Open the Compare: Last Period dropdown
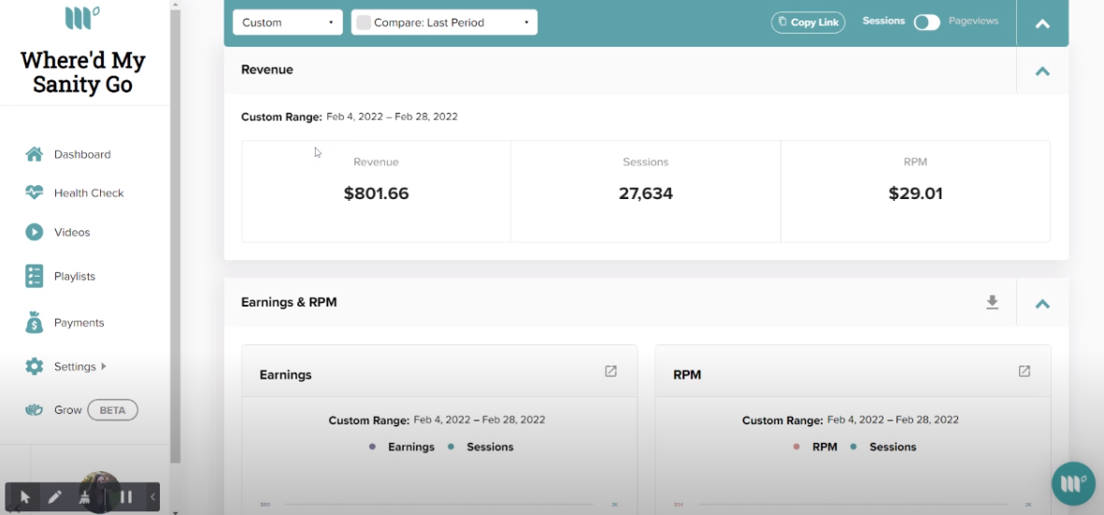The image size is (1104, 515). coord(444,22)
